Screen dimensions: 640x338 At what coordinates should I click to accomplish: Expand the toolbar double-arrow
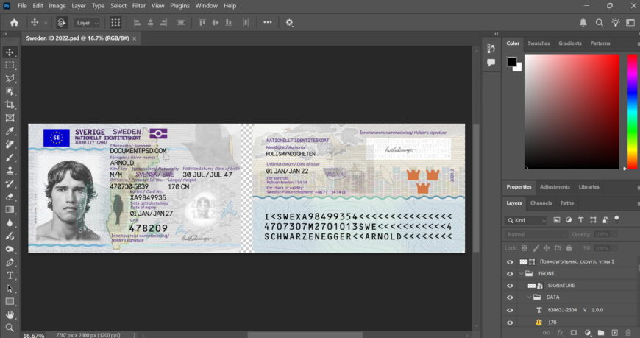[5, 34]
